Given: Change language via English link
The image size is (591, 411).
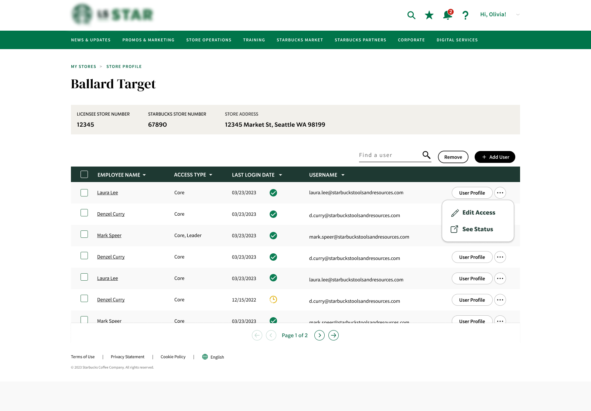Looking at the screenshot, I should [217, 357].
